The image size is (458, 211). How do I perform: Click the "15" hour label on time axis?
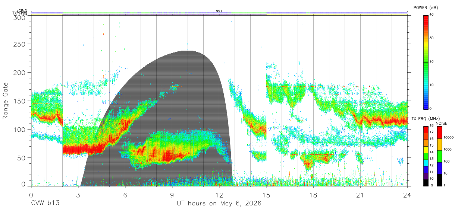(266, 195)
